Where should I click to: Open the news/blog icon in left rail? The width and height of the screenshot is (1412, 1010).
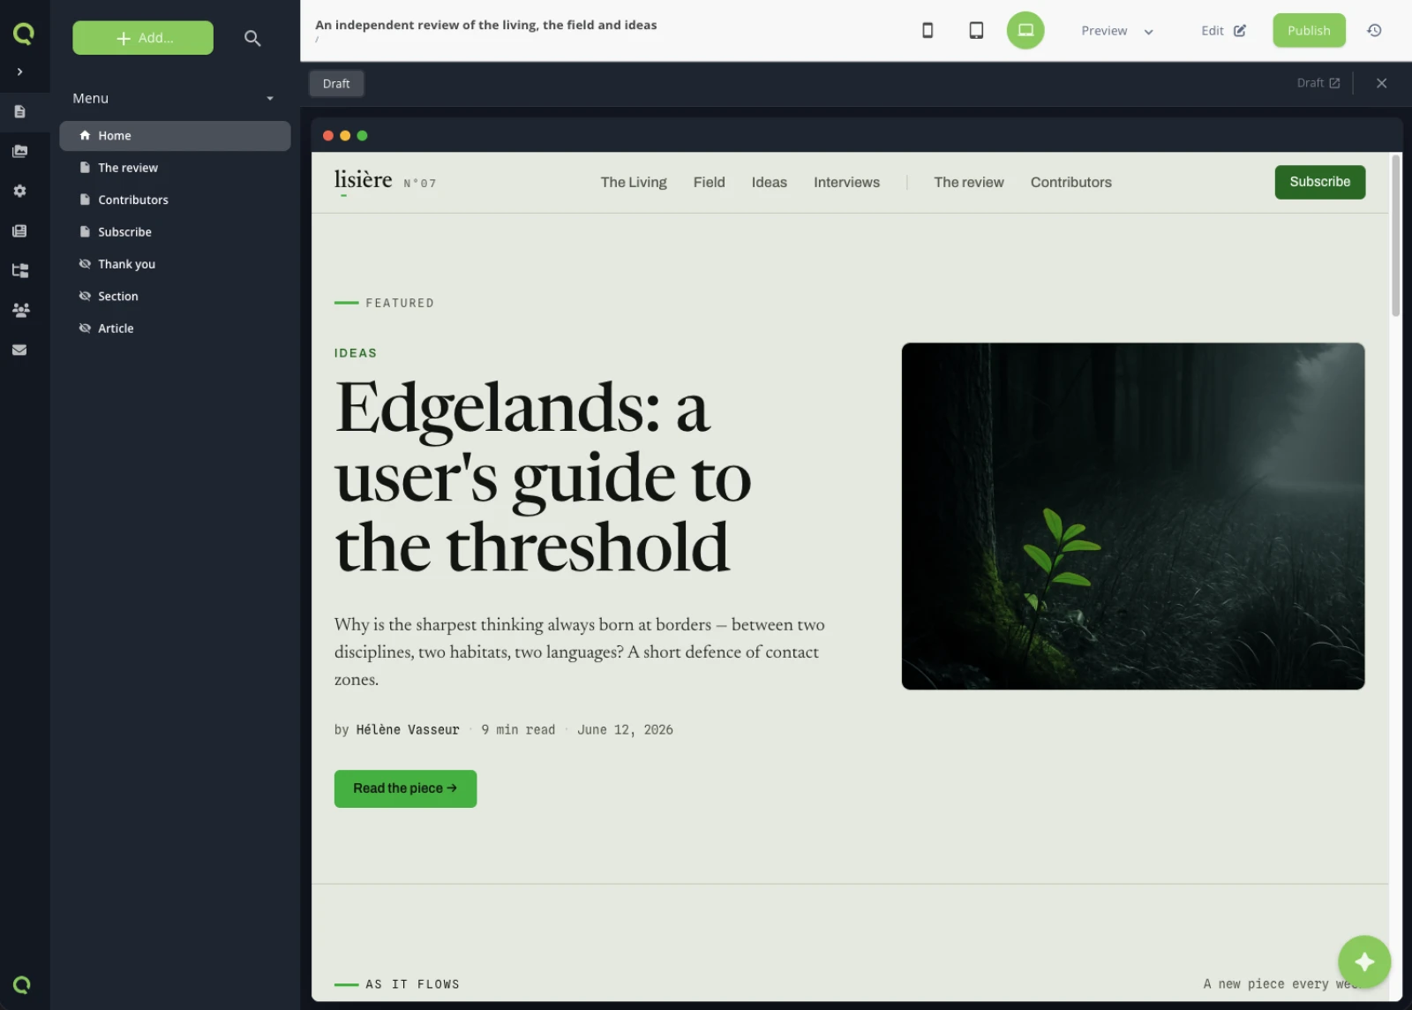(x=19, y=230)
